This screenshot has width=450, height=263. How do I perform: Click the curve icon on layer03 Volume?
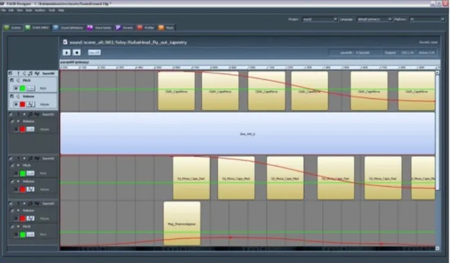coord(31,218)
